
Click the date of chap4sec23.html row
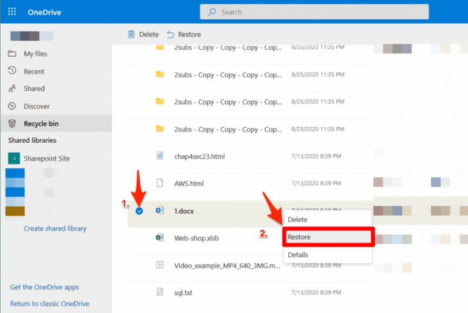point(316,156)
